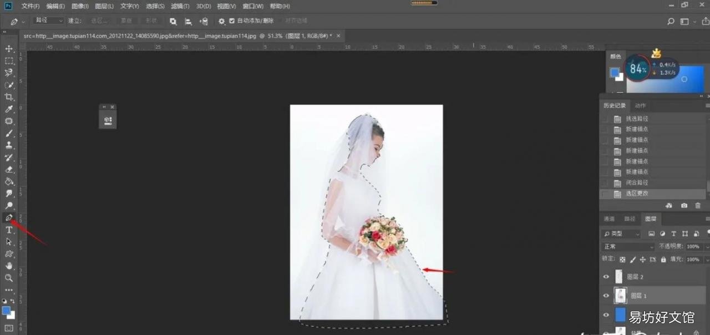Viewport: 710px width, 335px height.
Task: Select the Crop tool
Action: pyautogui.click(x=9, y=97)
